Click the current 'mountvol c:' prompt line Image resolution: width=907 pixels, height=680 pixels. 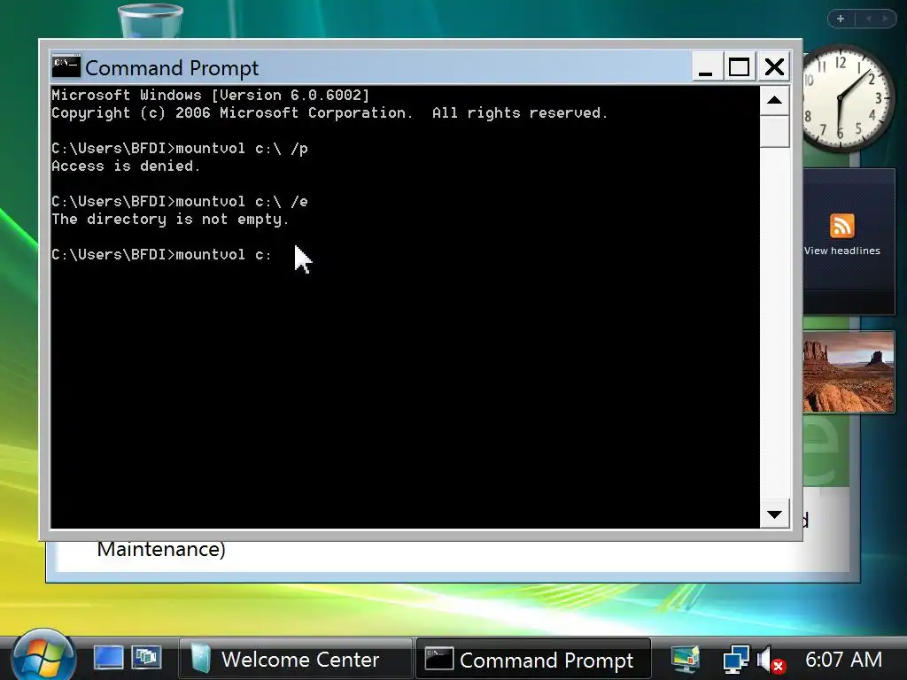point(161,255)
